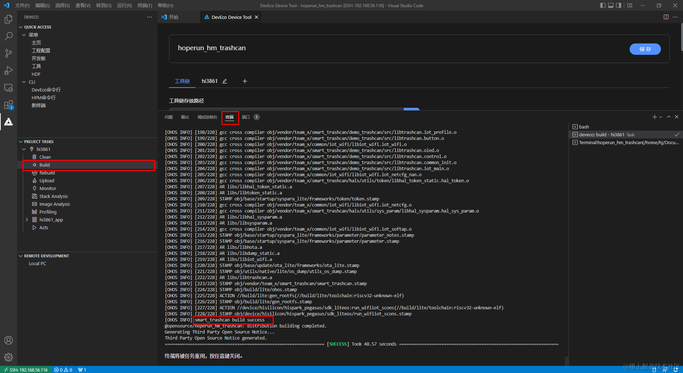683x373 pixels.
Task: Open the Remote Explorer view
Action: (9, 88)
